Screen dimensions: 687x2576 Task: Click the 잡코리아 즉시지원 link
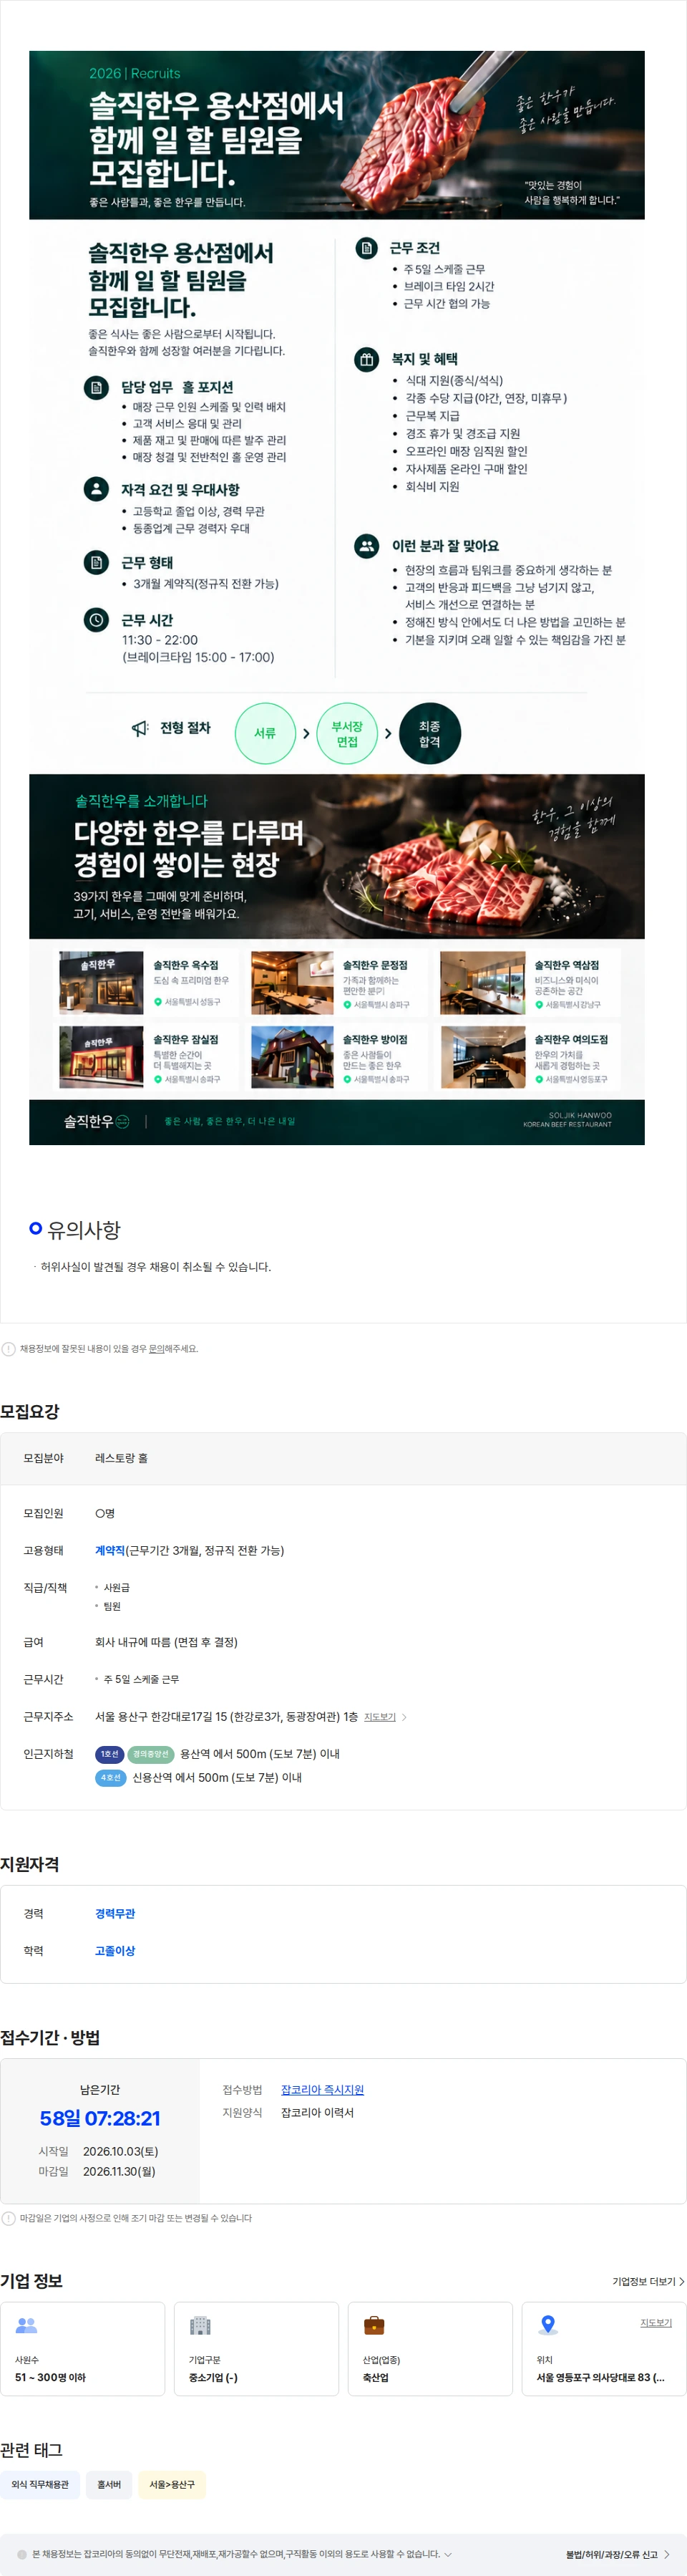pyautogui.click(x=323, y=2089)
